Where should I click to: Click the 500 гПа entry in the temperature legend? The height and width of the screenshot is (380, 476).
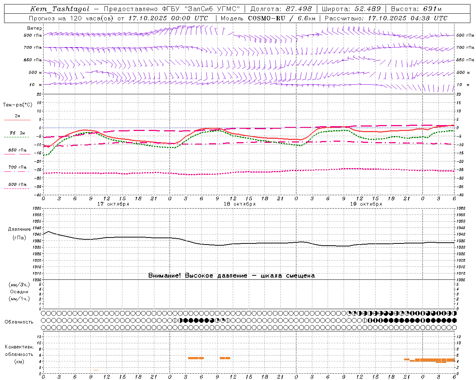click(x=17, y=184)
